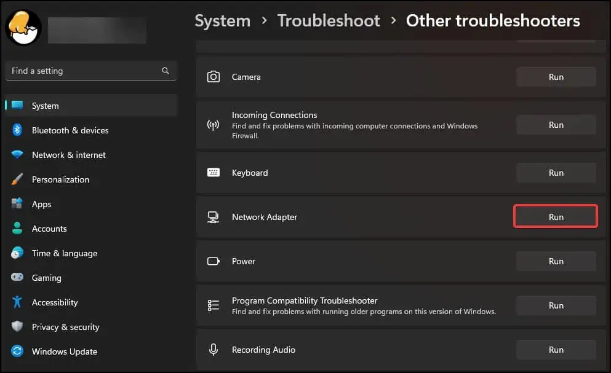Viewport: 611px width, 373px height.
Task: Click the Program Compatibility Troubleshooter title
Action: (305, 300)
